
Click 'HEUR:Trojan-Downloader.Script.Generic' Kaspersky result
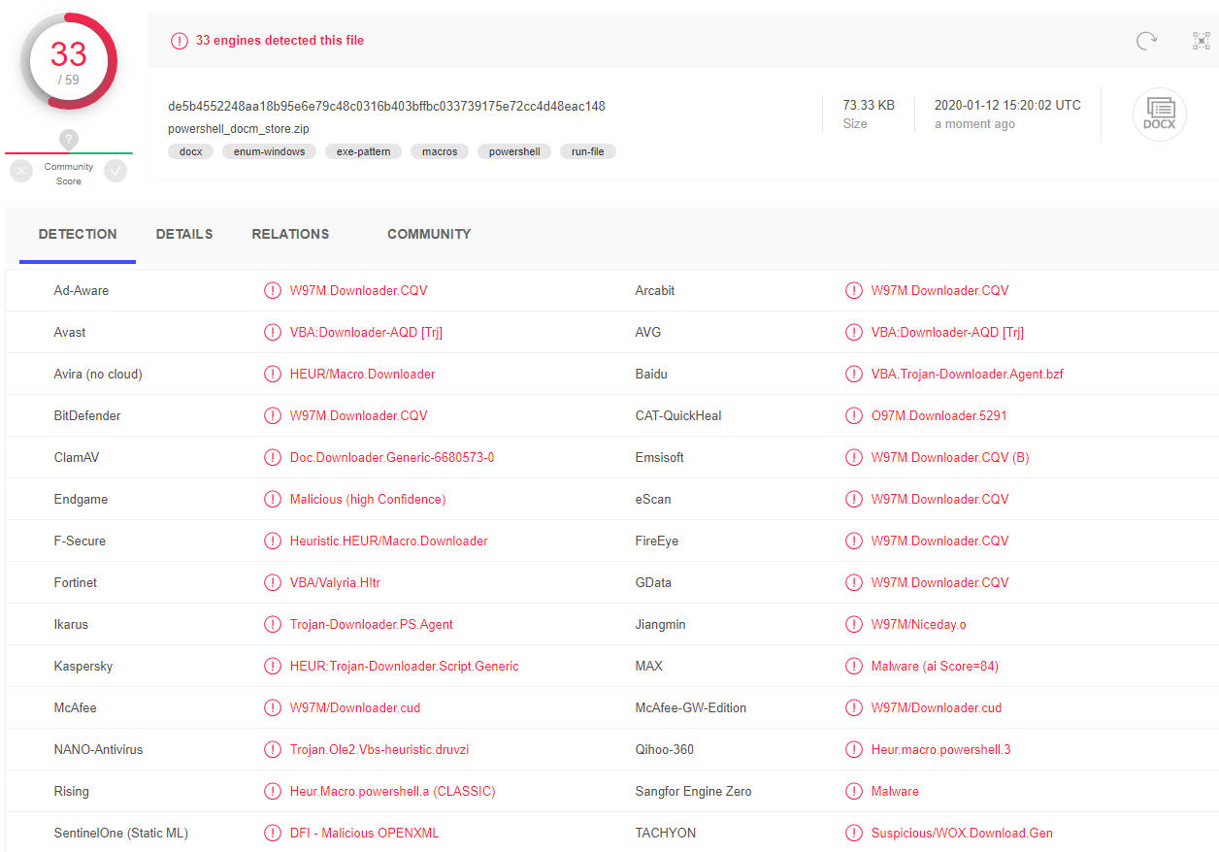click(x=405, y=666)
